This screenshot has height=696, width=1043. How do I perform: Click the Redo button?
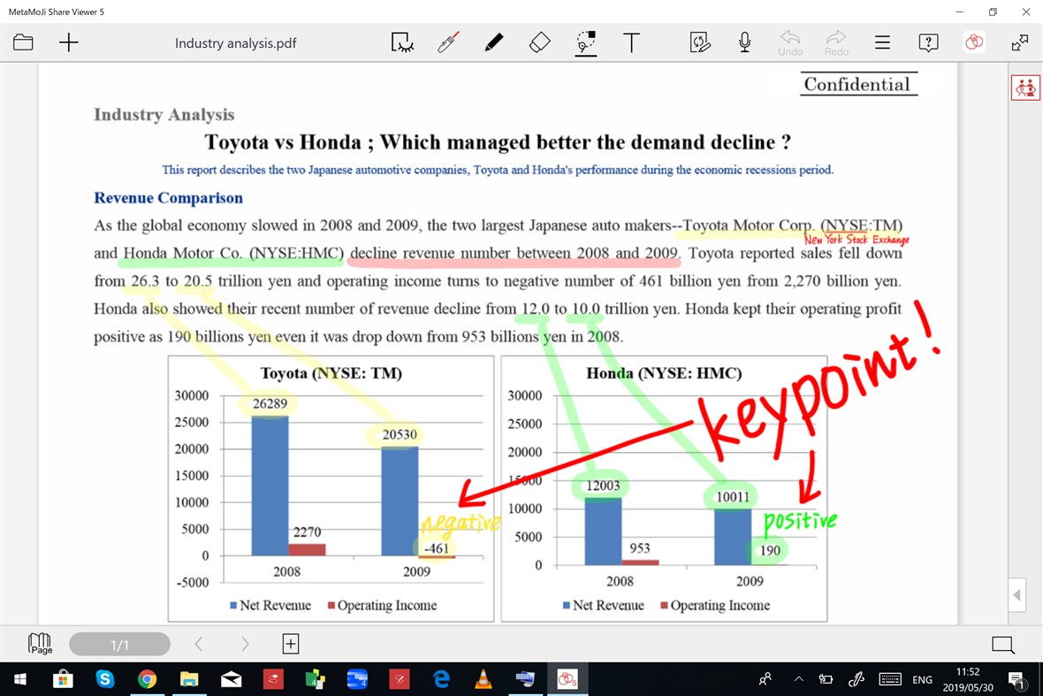click(x=835, y=42)
